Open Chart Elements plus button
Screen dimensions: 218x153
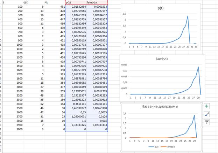206,106
